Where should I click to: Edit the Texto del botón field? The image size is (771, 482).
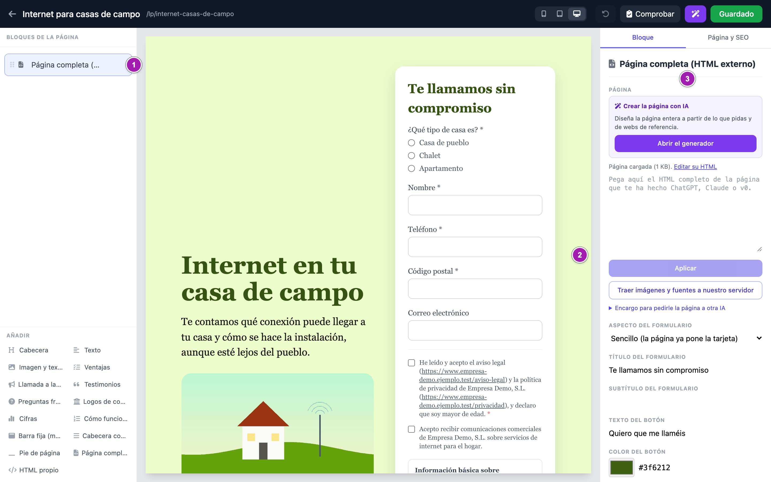tap(685, 433)
